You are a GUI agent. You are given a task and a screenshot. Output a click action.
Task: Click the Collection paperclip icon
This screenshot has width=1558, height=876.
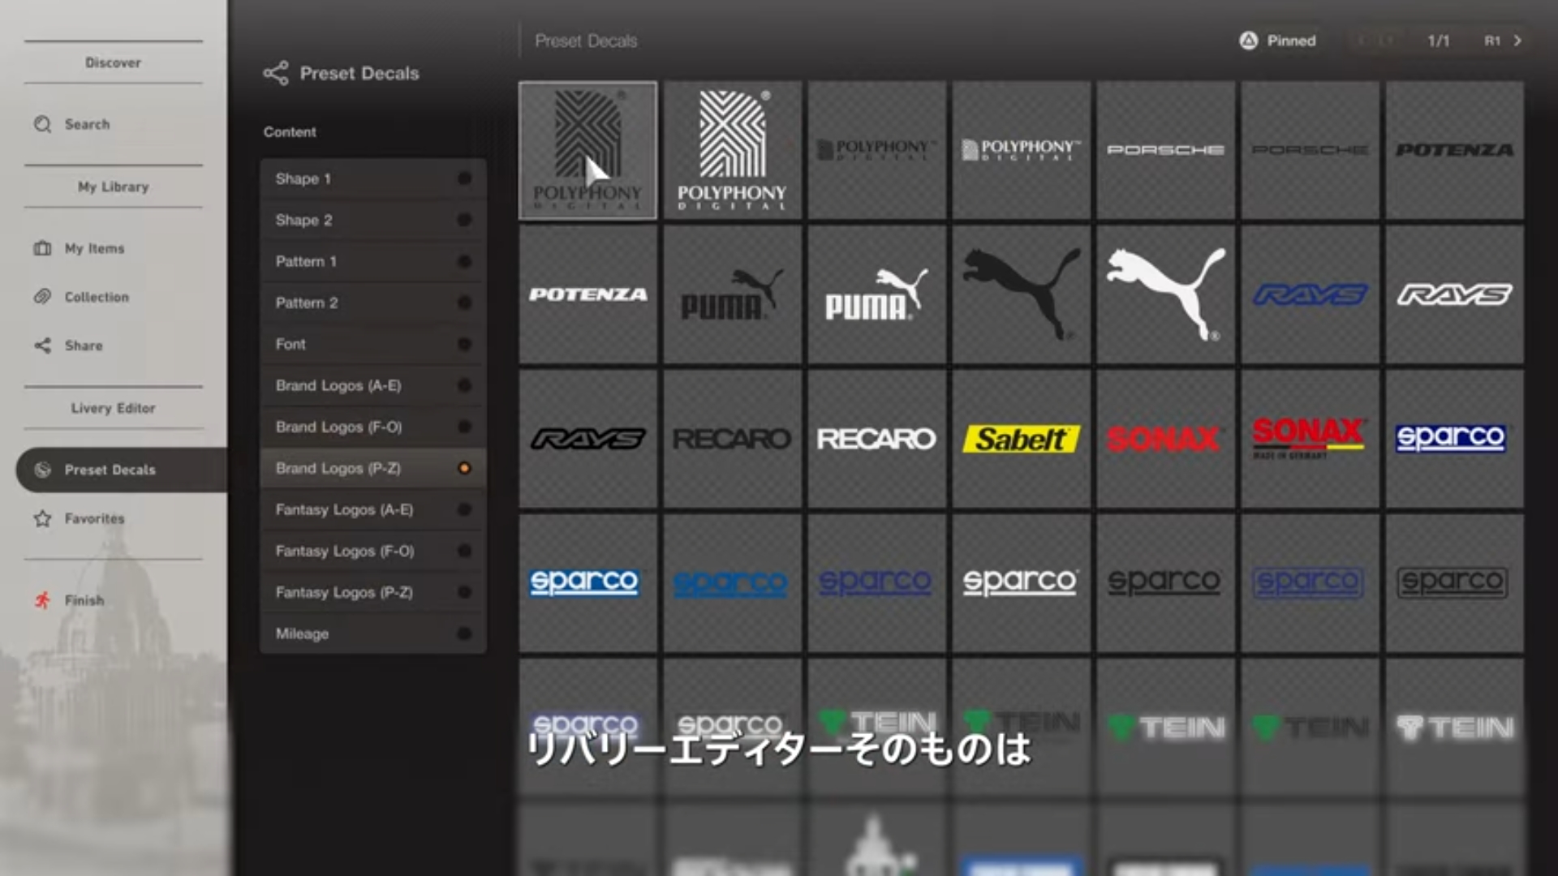[42, 297]
